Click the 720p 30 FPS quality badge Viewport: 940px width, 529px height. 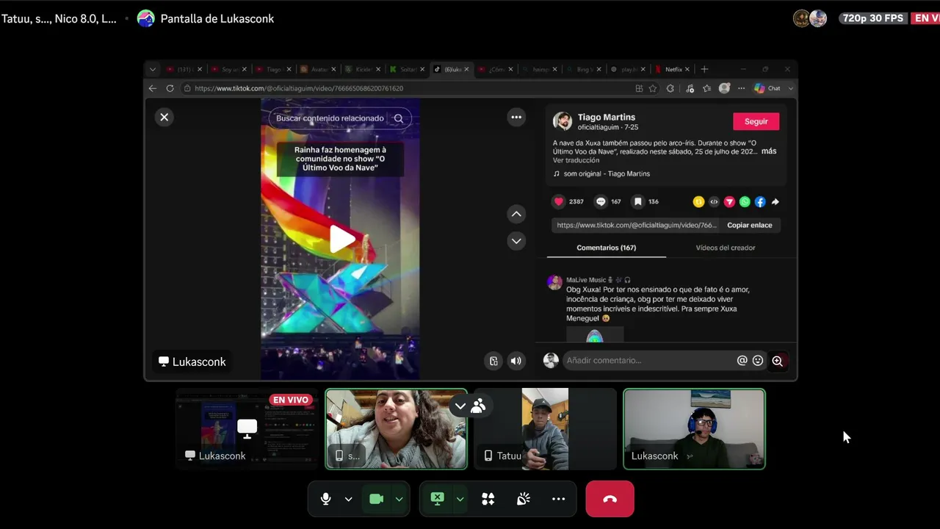873,18
